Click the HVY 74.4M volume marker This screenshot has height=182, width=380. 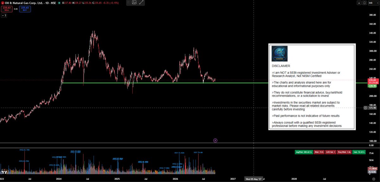click(198, 152)
